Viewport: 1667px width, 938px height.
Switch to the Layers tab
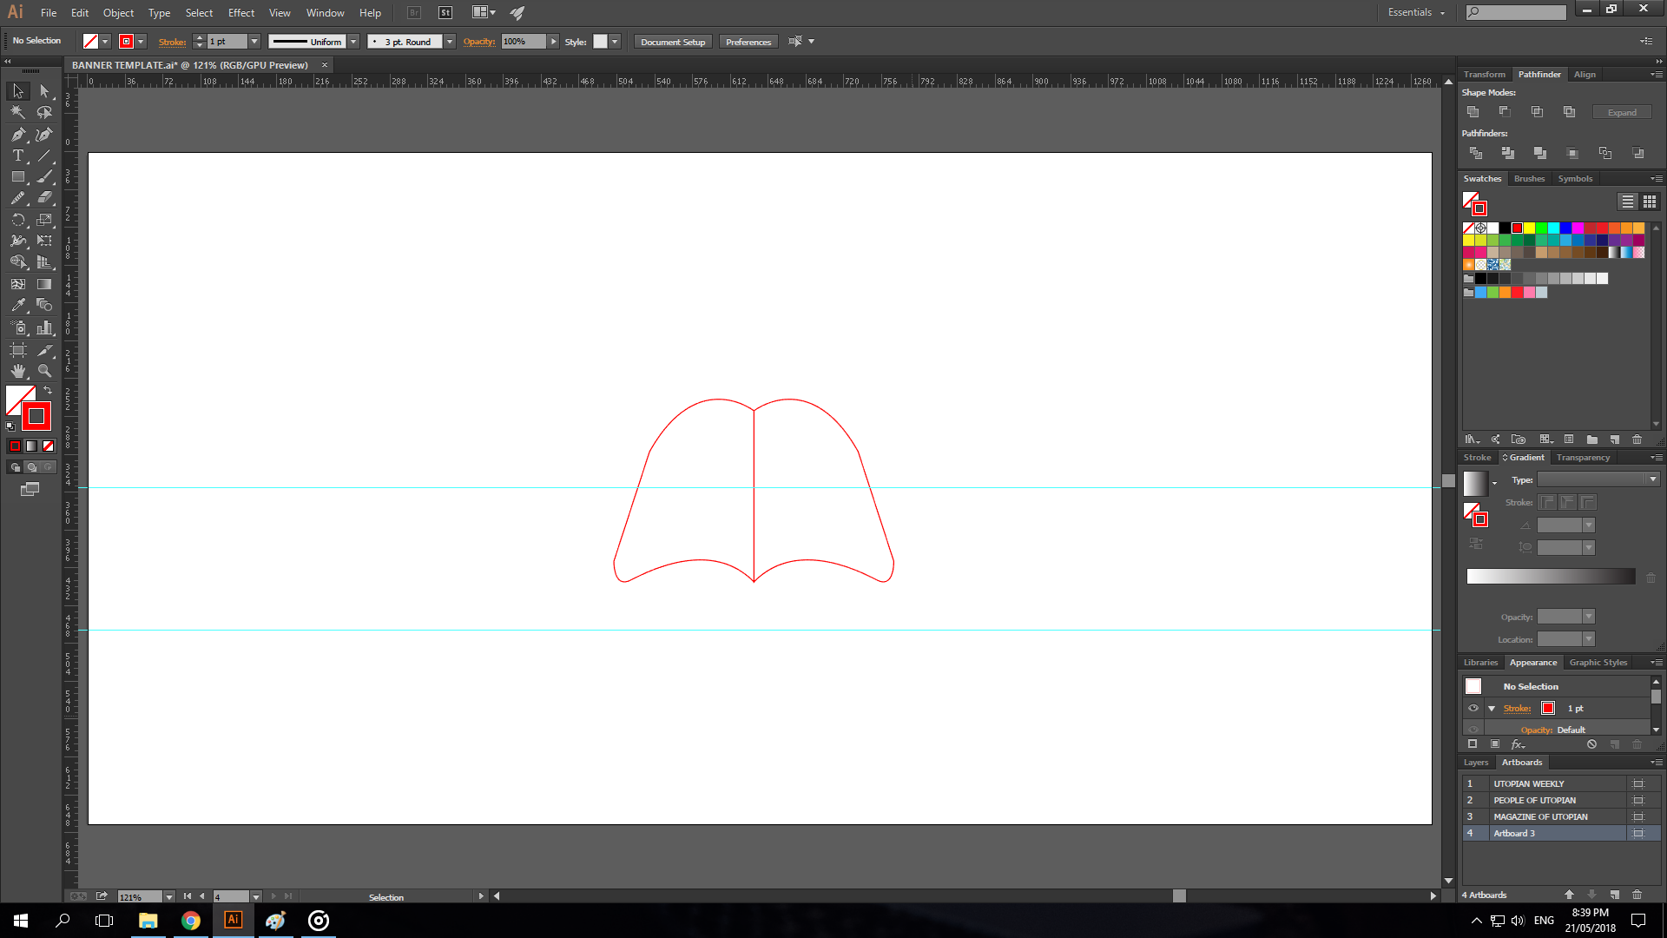pos(1476,763)
